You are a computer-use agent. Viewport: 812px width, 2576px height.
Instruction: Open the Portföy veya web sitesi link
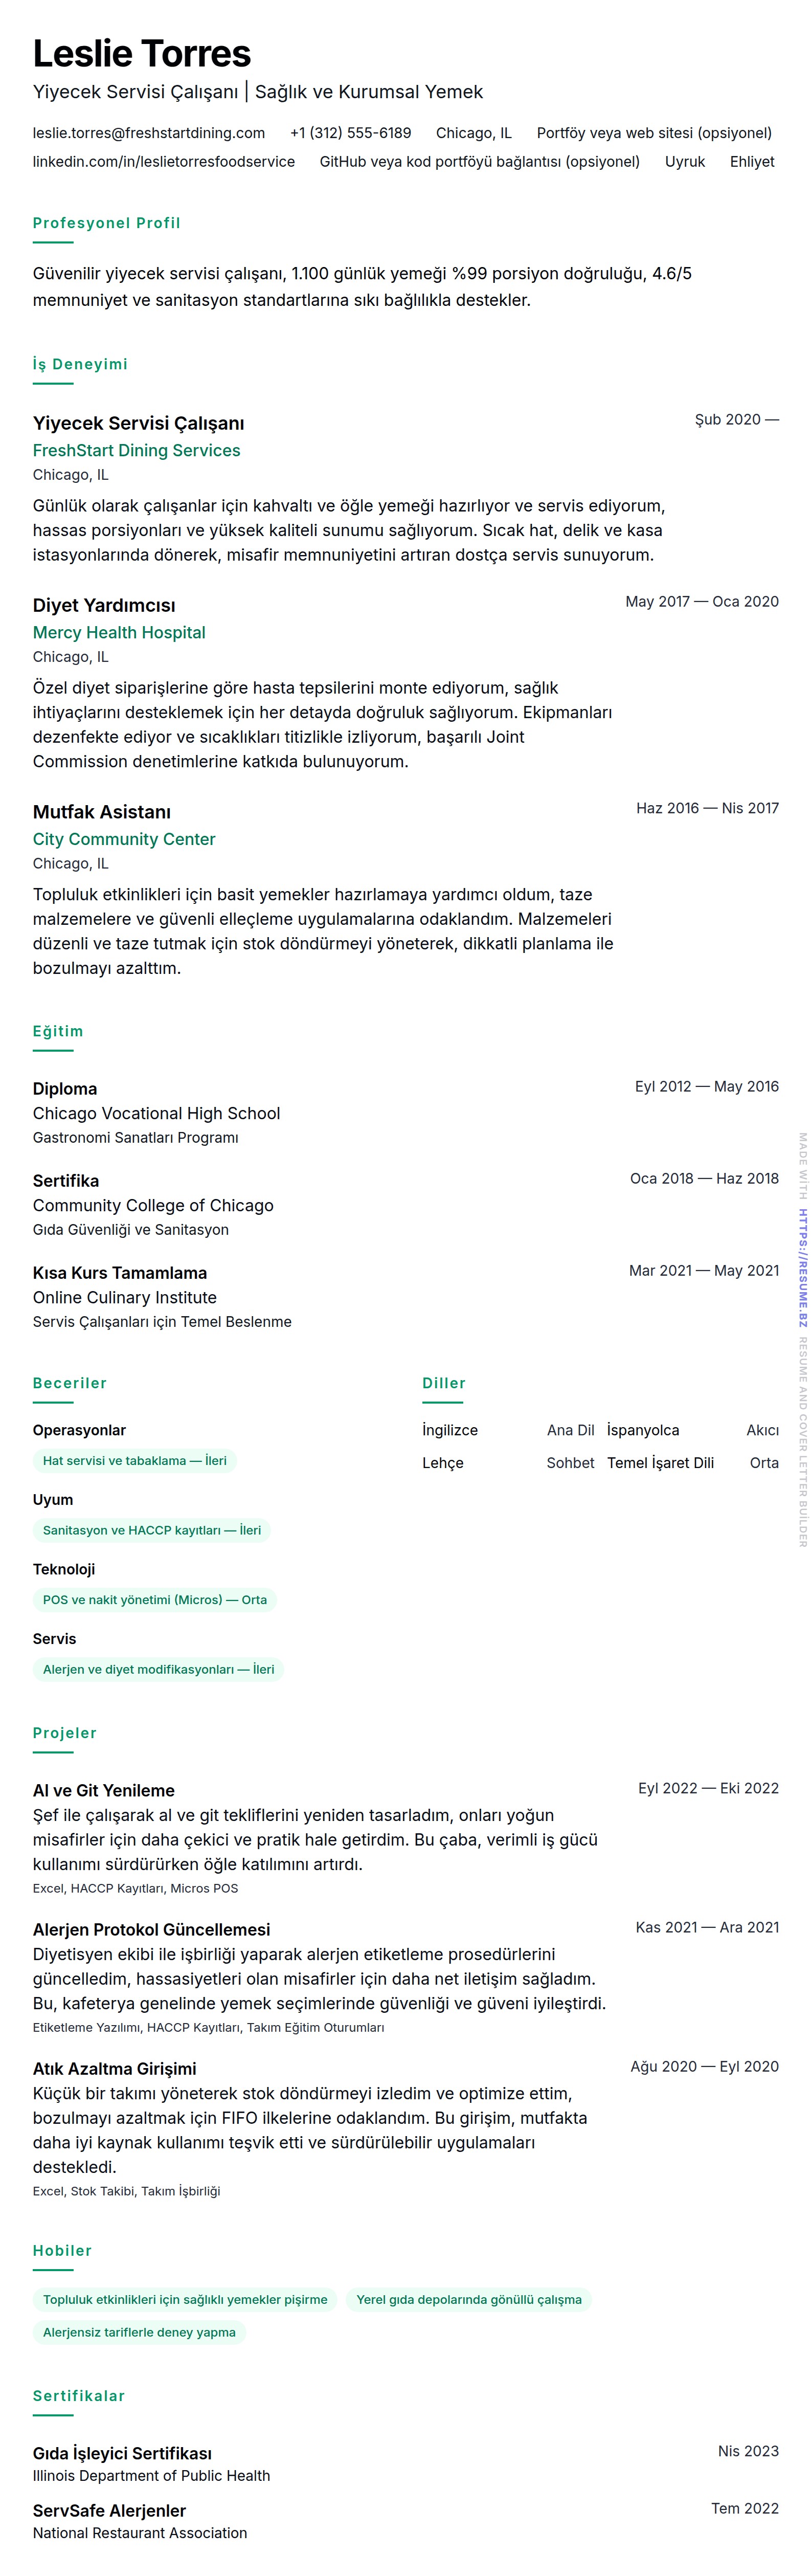click(653, 133)
